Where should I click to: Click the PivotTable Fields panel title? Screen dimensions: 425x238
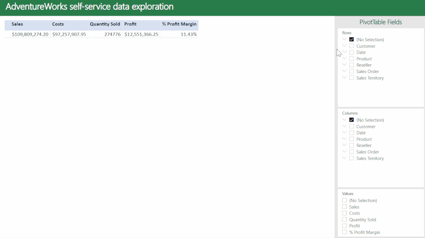coord(380,22)
